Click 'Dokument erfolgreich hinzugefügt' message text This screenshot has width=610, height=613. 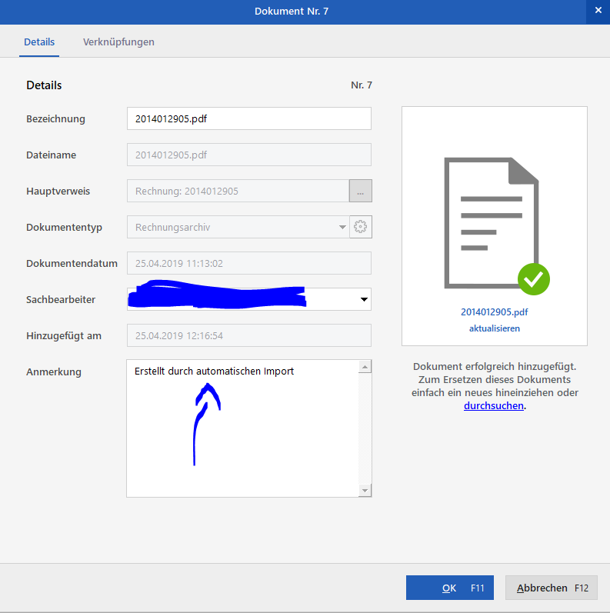click(x=495, y=367)
